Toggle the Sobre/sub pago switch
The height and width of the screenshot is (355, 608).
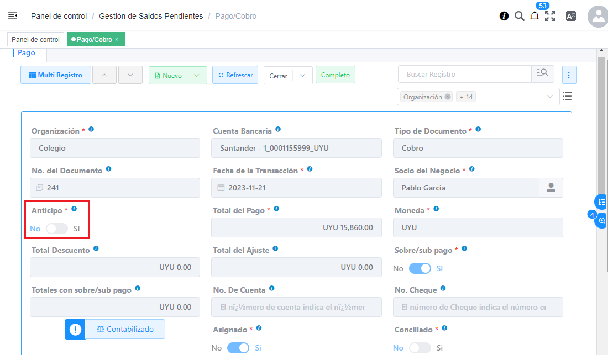420,268
